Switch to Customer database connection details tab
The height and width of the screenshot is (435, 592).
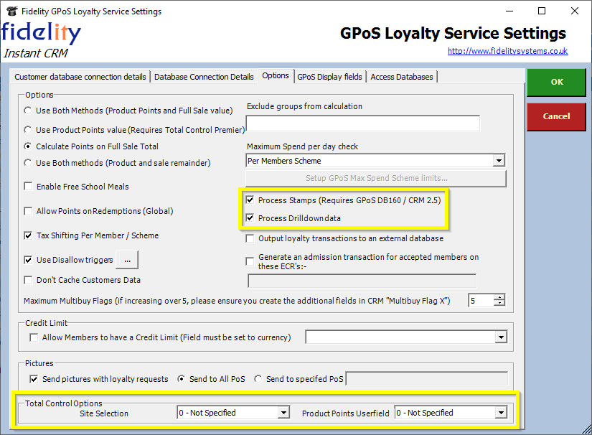point(80,77)
